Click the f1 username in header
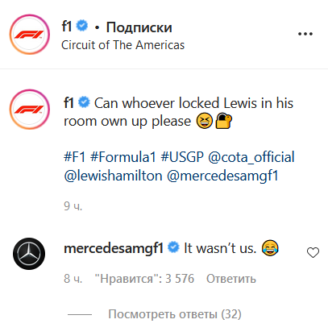Image resolution: width=328 pixels, height=336 pixels. pos(67,27)
